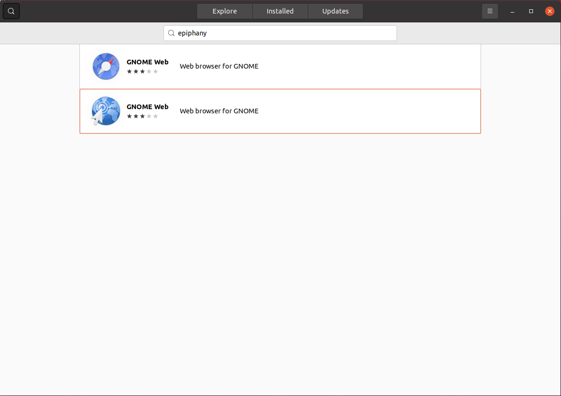Open the GNOME Web compass icon

click(x=106, y=66)
